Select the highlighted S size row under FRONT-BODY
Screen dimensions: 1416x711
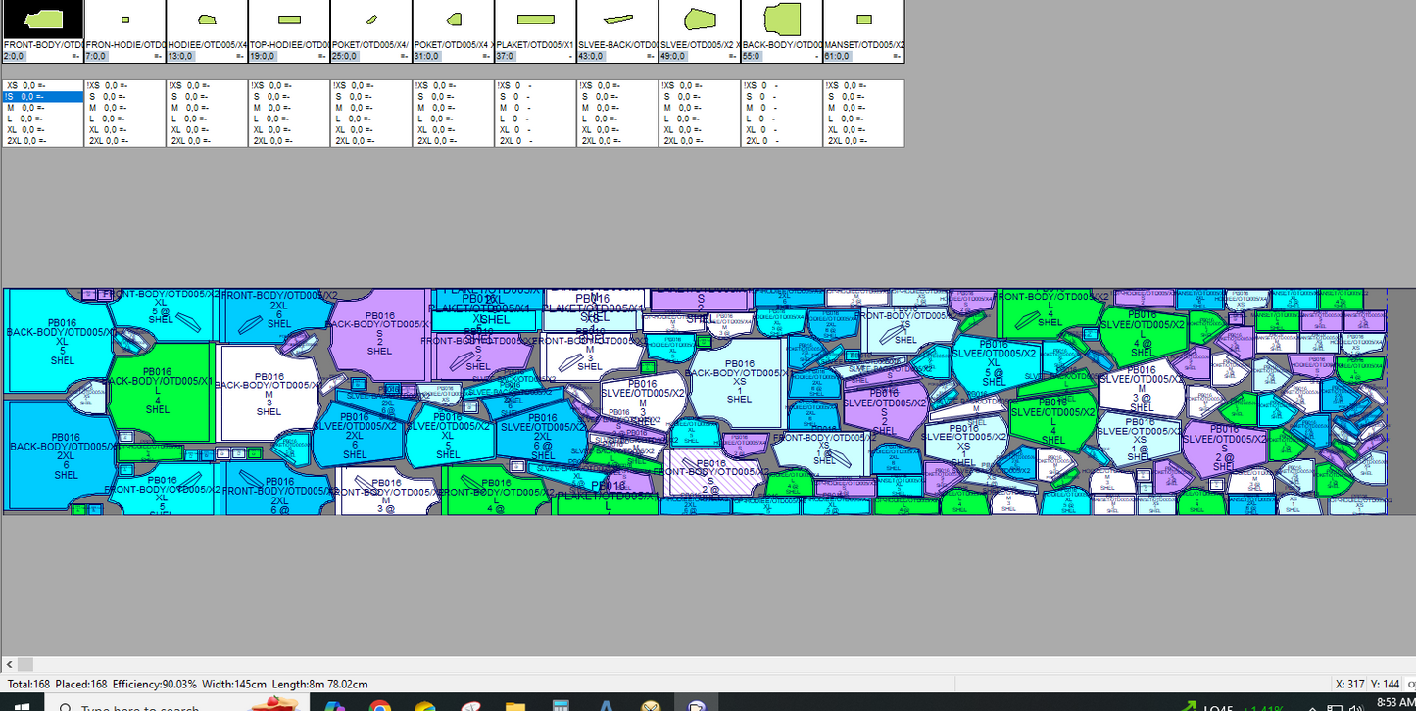tap(43, 97)
